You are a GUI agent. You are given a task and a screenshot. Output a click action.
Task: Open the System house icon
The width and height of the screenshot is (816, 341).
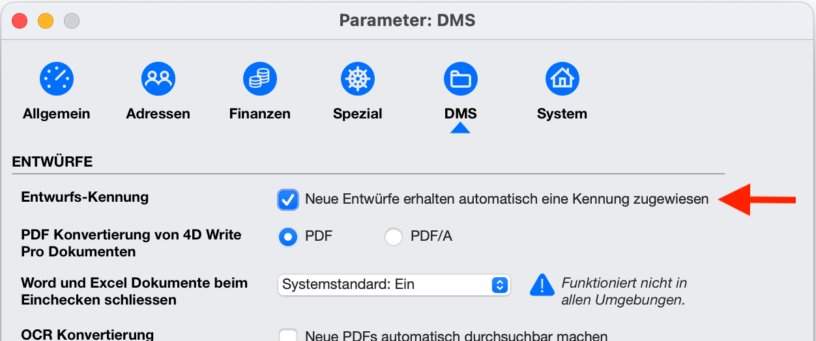[x=562, y=79]
